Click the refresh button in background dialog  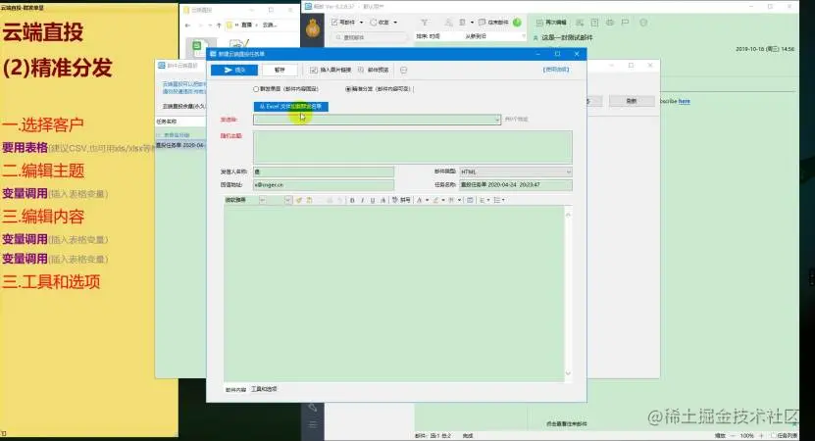point(632,101)
